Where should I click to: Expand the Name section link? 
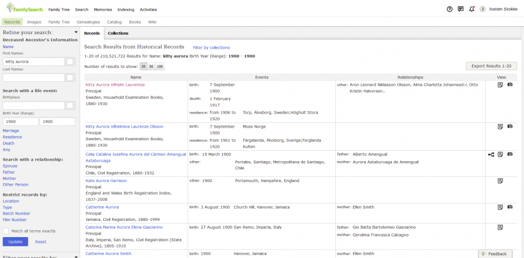click(x=8, y=47)
